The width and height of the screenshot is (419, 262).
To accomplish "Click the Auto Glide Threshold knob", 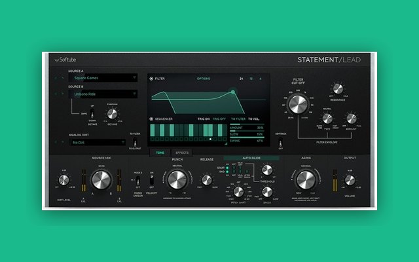I will (x=267, y=170).
